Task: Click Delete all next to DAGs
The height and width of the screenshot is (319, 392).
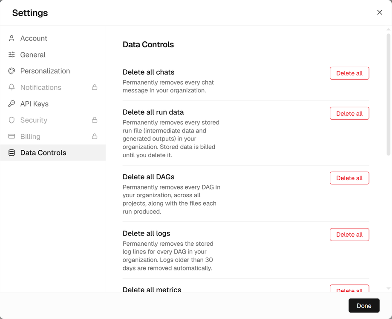Action: click(x=349, y=178)
